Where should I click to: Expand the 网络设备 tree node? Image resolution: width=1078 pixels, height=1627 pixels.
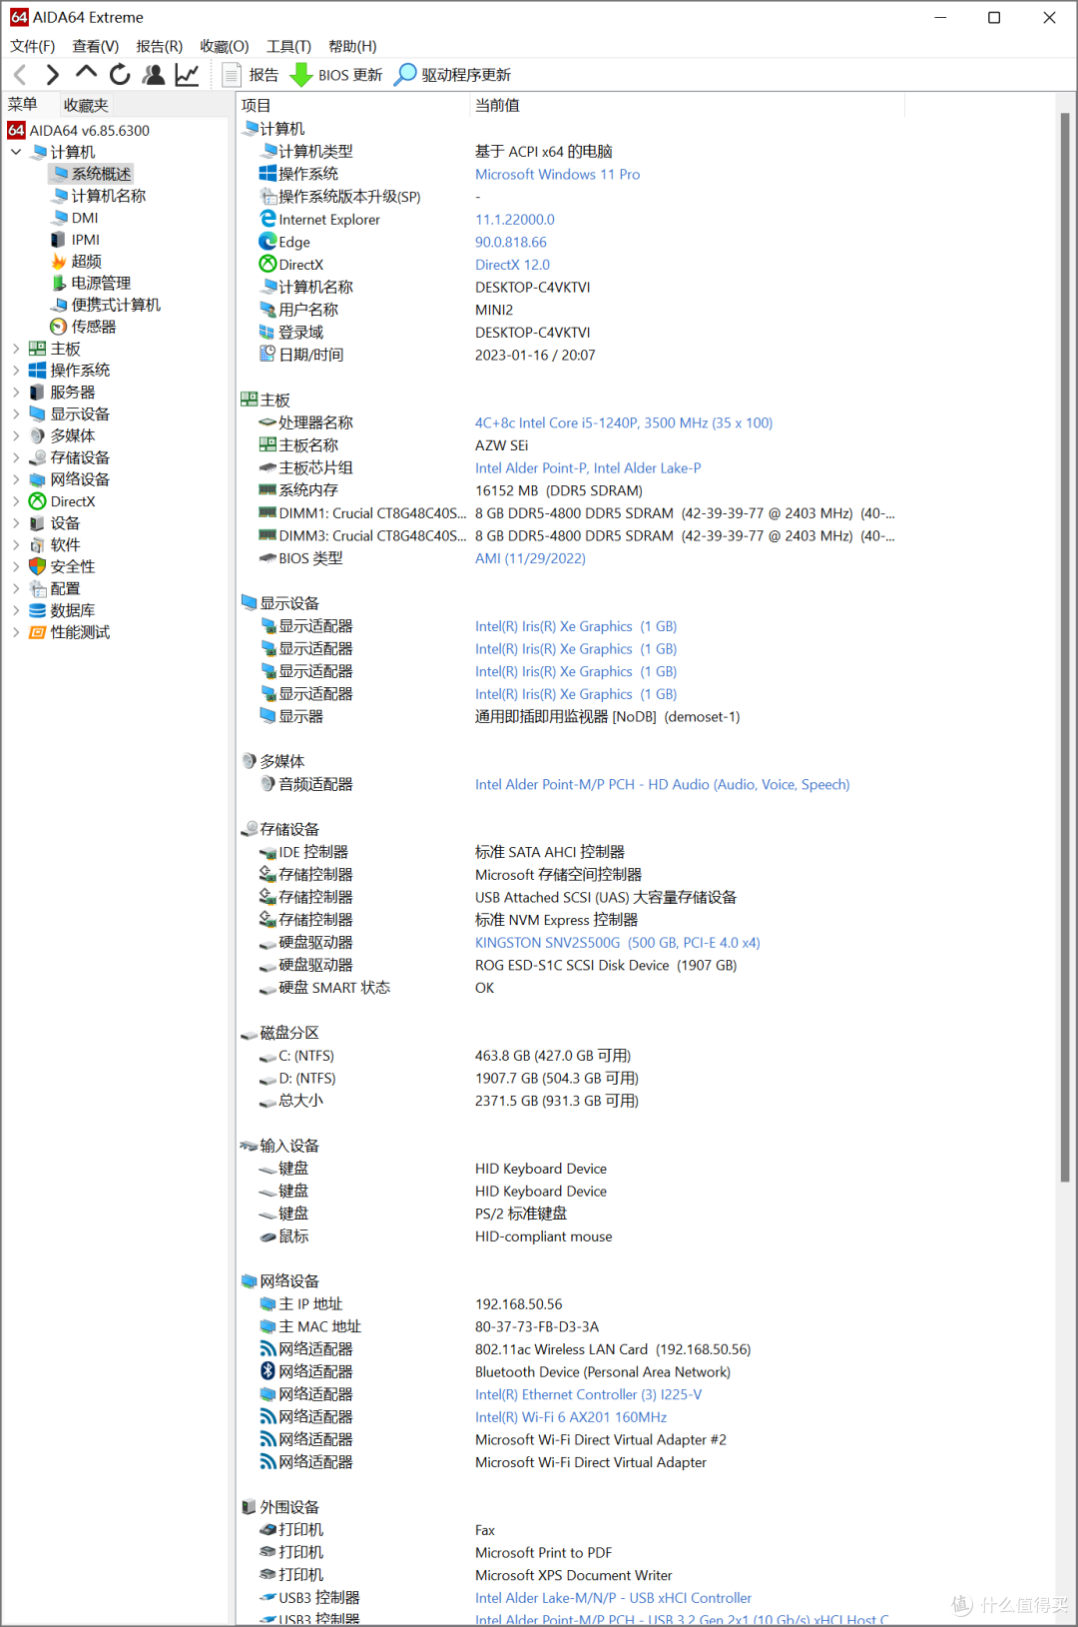point(16,479)
